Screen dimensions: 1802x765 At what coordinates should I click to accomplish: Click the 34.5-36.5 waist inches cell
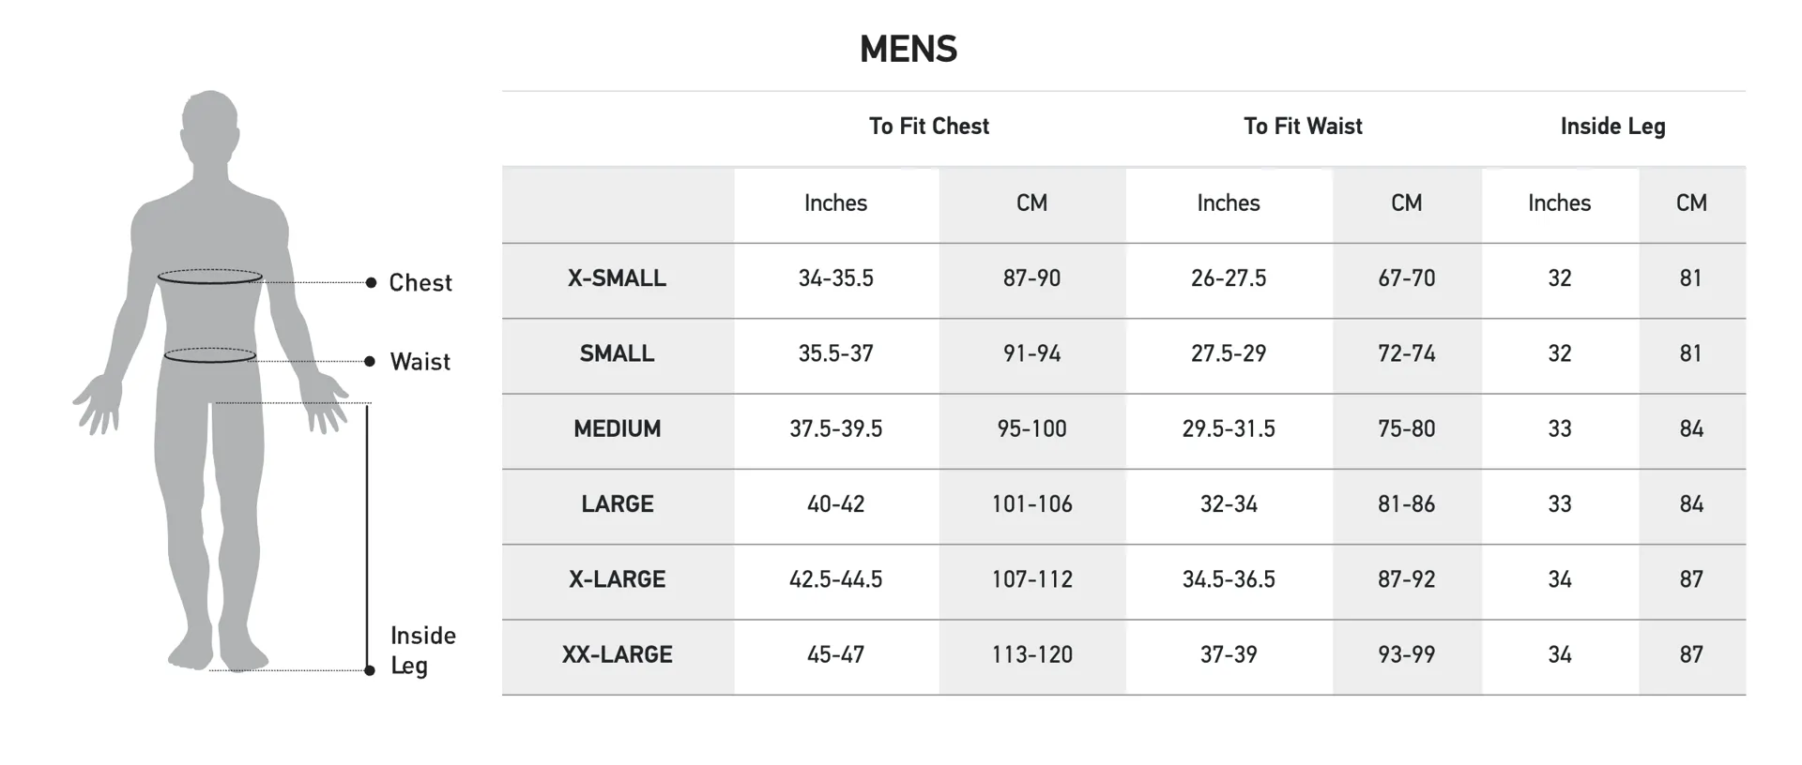pos(1228,579)
